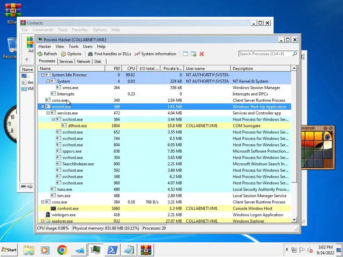Screen dimensions: 343x257
Task: Click the CPU Usage status entry
Action: pos(53,228)
